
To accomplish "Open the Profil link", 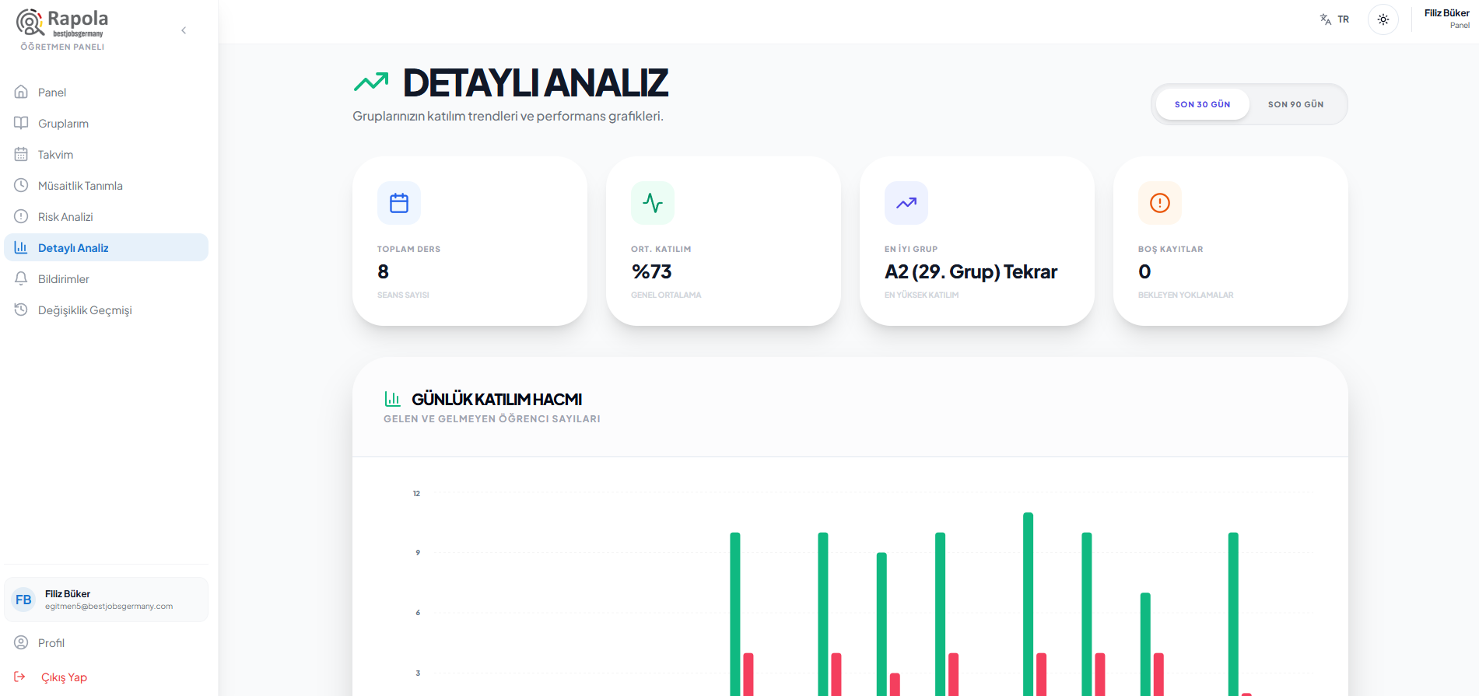I will point(106,642).
